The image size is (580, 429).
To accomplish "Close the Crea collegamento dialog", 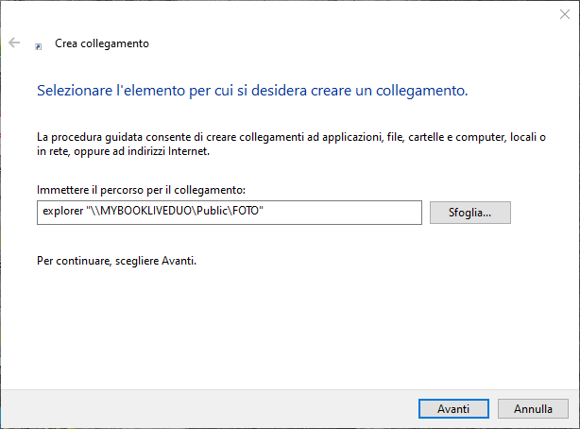I will (565, 14).
